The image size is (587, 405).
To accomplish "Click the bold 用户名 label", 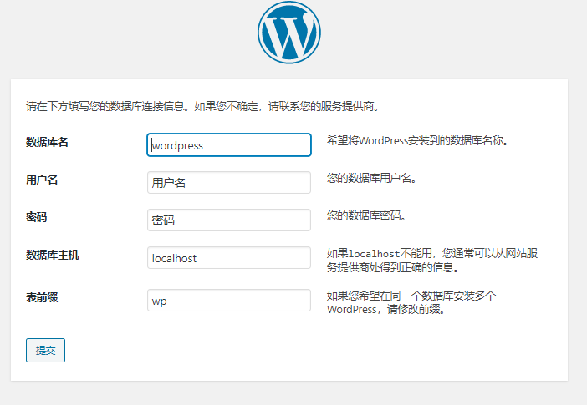I will (x=42, y=180).
